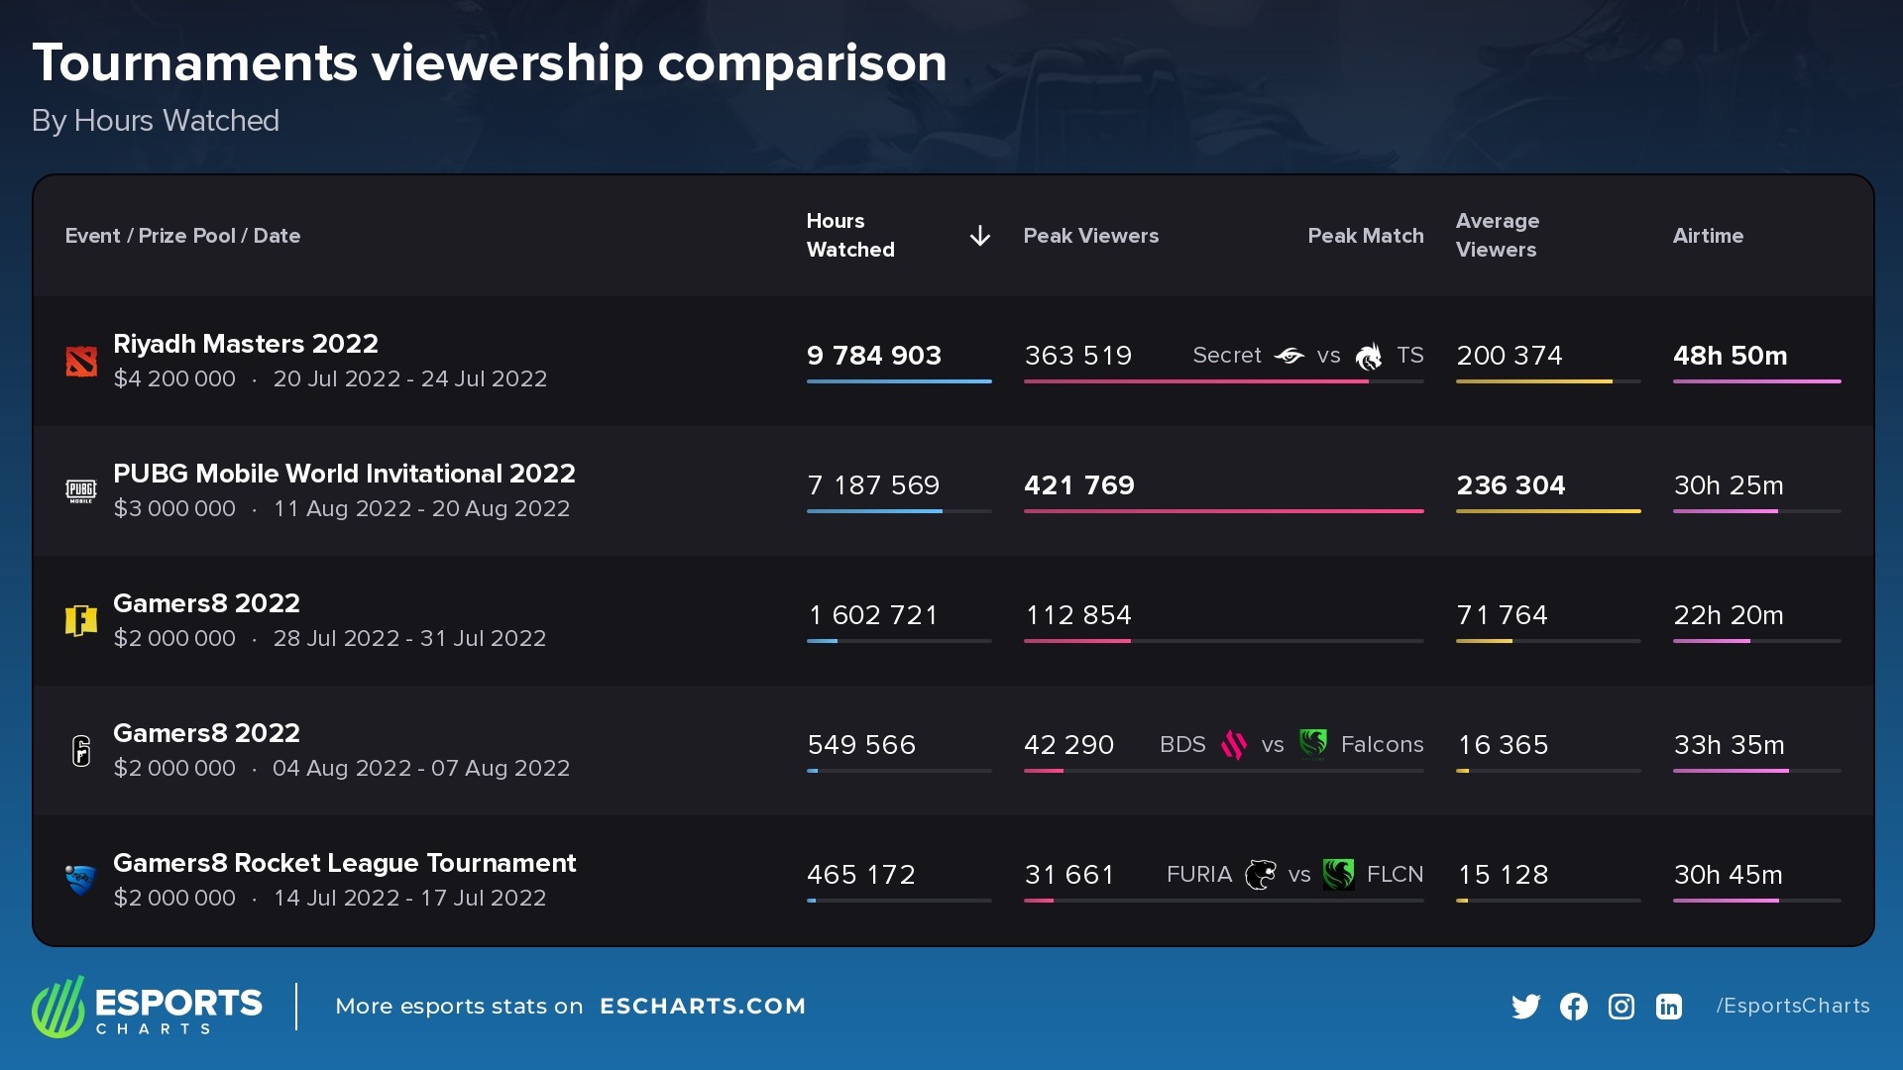This screenshot has width=1903, height=1070.
Task: Click the 30h 45m airtime value
Action: (x=1729, y=875)
